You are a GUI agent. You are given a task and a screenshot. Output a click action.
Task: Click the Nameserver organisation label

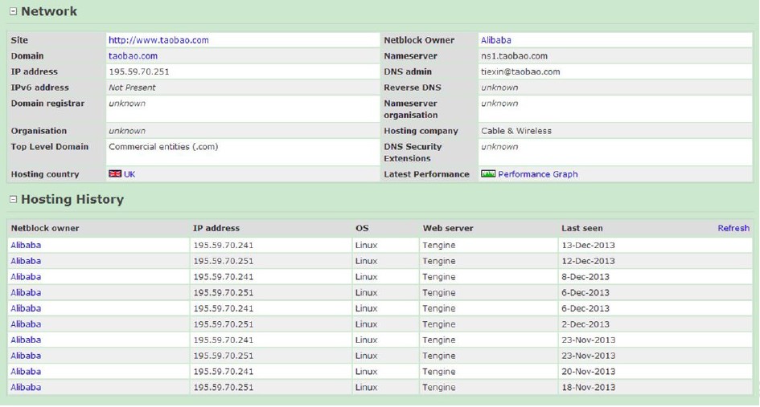click(x=410, y=109)
